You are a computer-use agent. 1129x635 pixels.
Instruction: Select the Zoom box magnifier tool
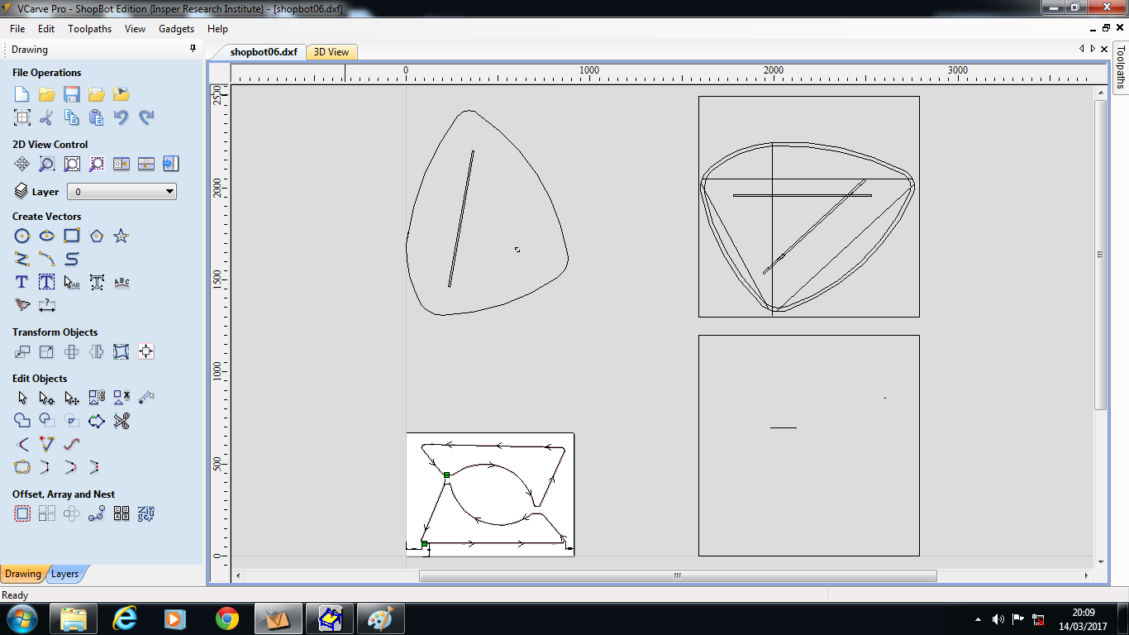47,164
